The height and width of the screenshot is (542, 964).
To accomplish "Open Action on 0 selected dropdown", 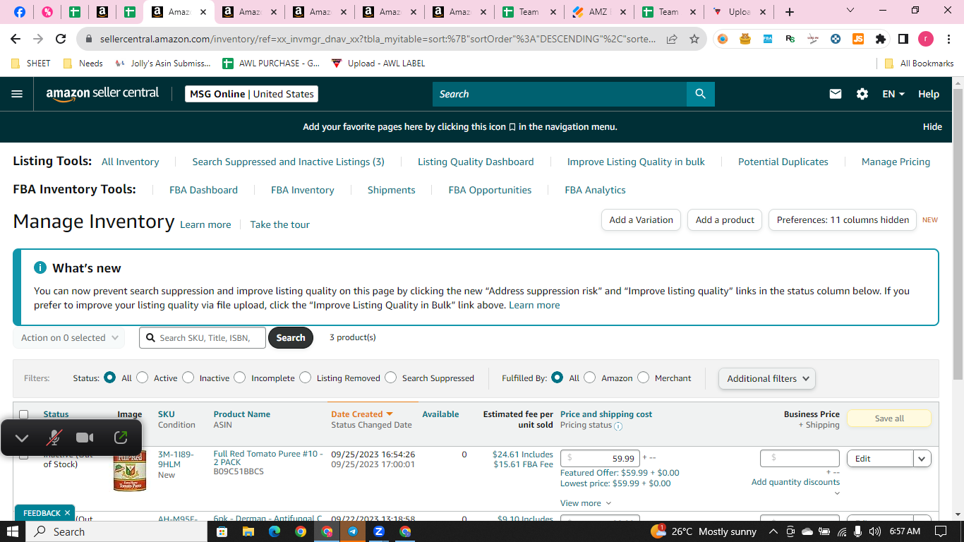I will 68,338.
